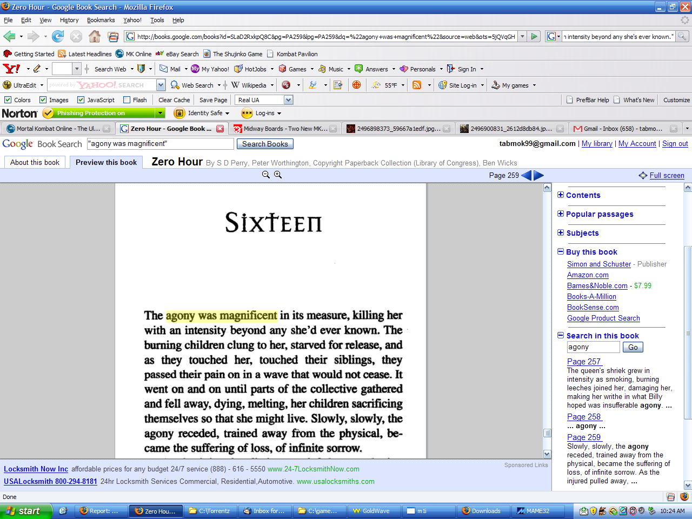Expand Popular passages section
Image resolution: width=692 pixels, height=519 pixels.
point(561,214)
